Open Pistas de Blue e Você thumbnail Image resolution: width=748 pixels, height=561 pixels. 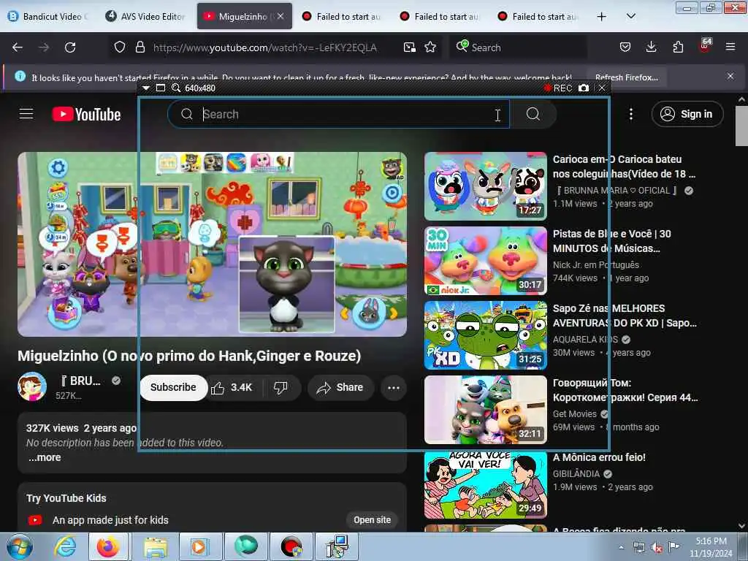pyautogui.click(x=485, y=261)
